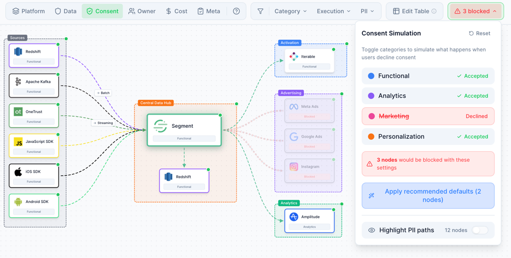
Task: Select the OneTrust source node
Action: coord(34,116)
